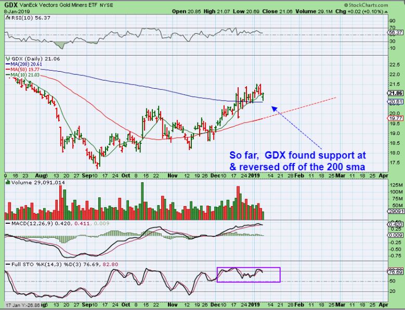Click the 'MA(200) 20.61' legend text
This screenshot has height=310, width=405.
[26, 64]
